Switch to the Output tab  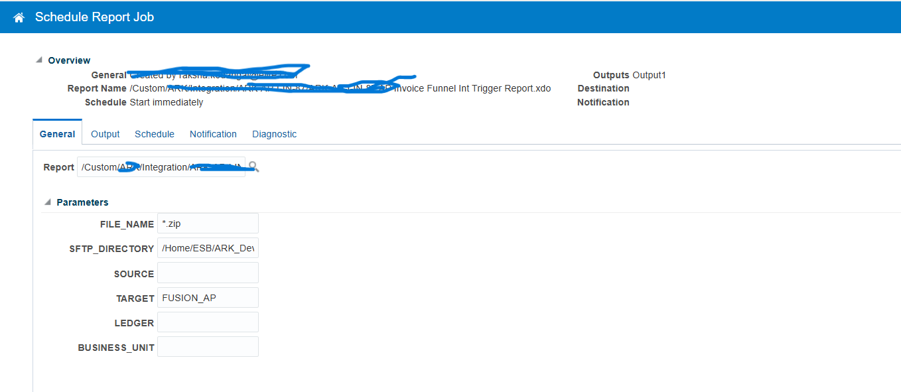105,133
